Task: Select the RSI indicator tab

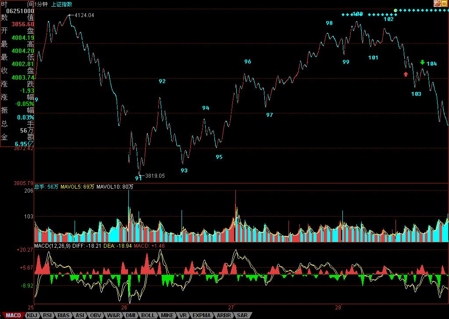Action: tap(47, 315)
